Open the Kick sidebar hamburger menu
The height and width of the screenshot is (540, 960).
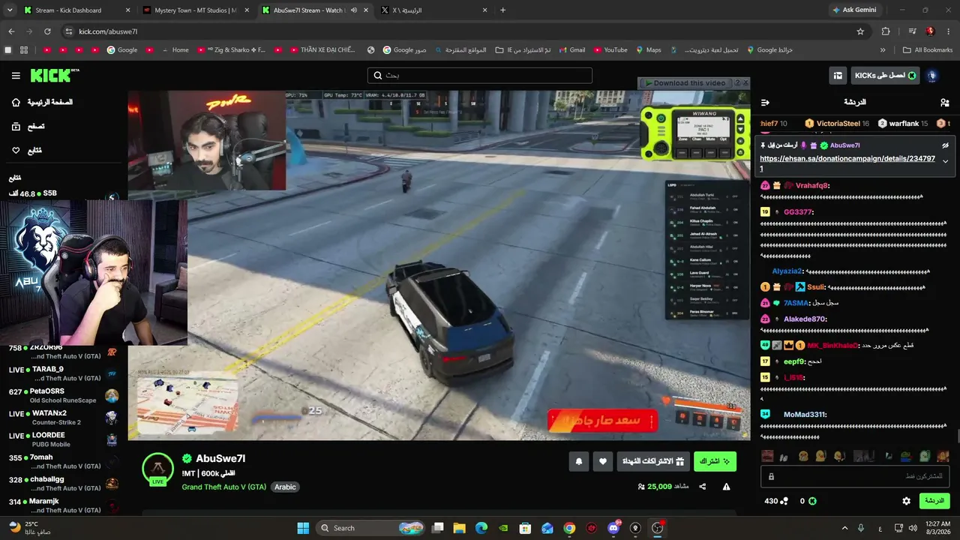(16, 76)
